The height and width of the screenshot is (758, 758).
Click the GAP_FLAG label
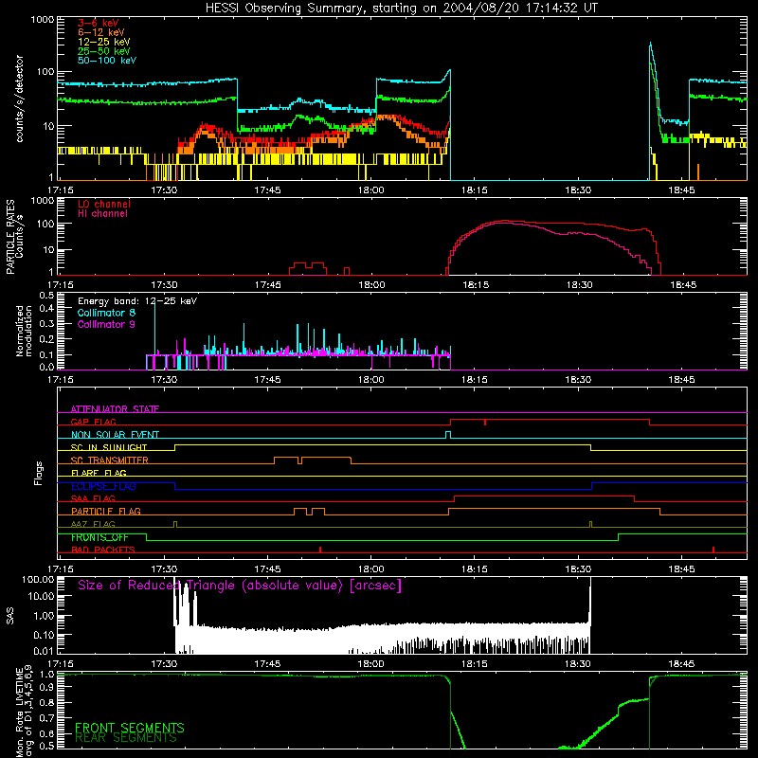93,422
